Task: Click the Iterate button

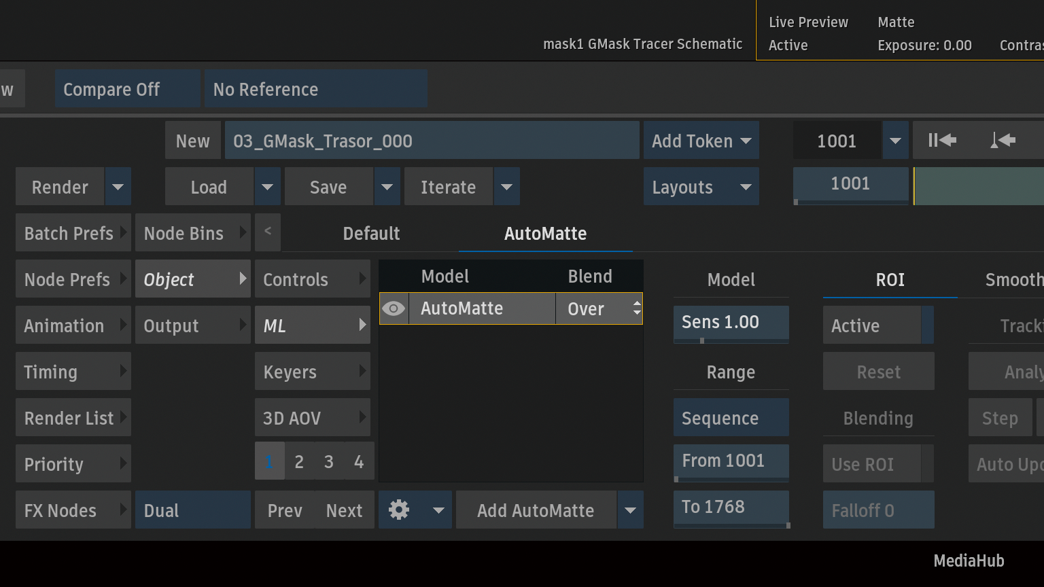Action: [x=448, y=187]
